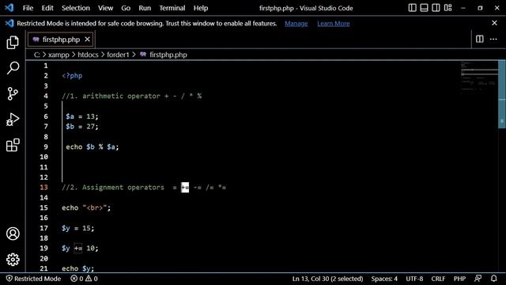Screen dimensions: 506x285
Task: Toggle the bottom panel layout button
Action: pos(424,8)
